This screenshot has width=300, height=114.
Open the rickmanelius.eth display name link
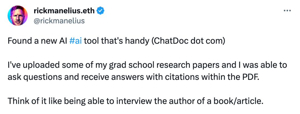pyautogui.click(x=64, y=11)
